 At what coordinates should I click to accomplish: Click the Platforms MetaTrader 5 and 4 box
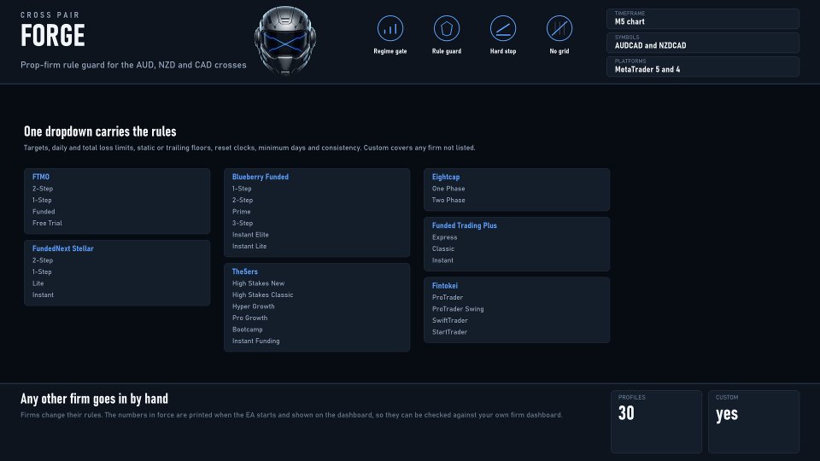coord(703,67)
